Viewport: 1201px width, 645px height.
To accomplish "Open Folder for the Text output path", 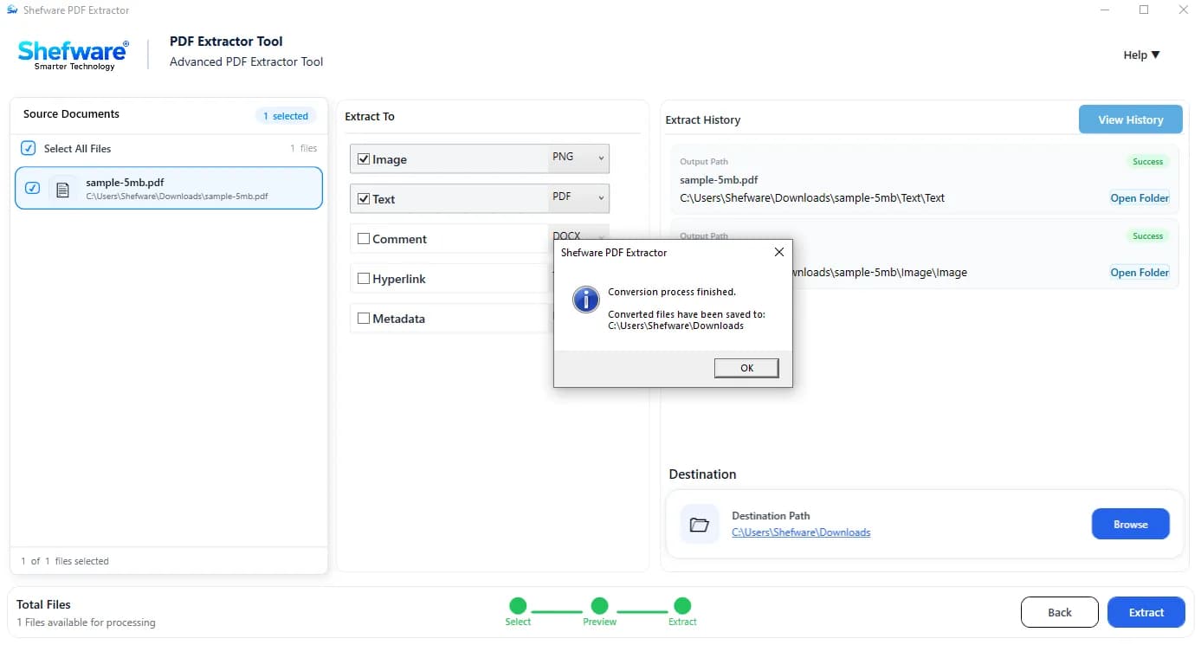I will pyautogui.click(x=1140, y=198).
